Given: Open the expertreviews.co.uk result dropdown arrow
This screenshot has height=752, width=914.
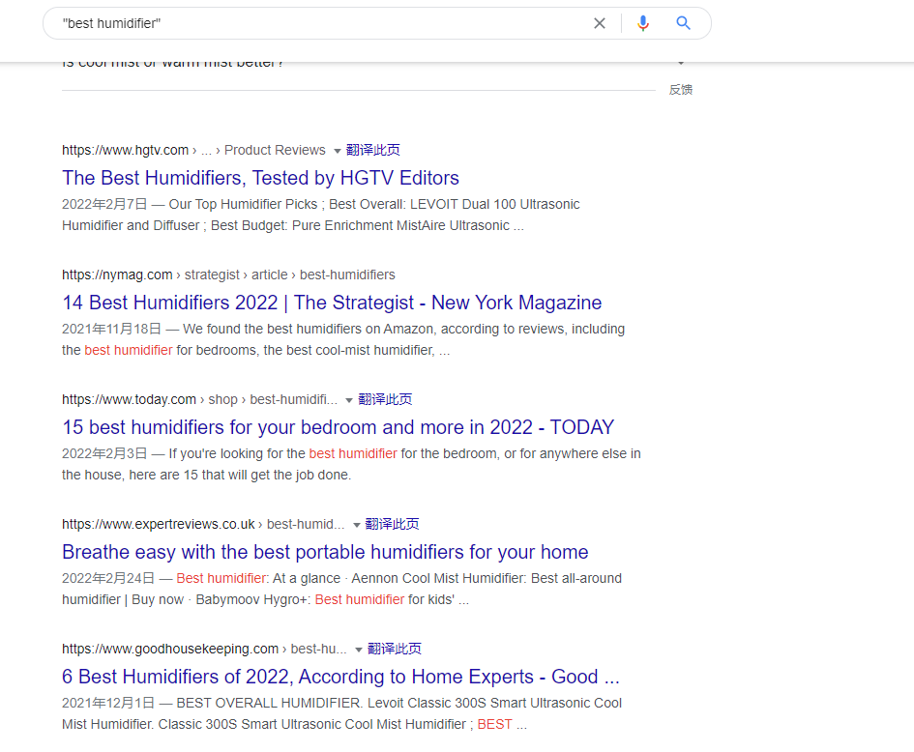Looking at the screenshot, I should pyautogui.click(x=356, y=525).
